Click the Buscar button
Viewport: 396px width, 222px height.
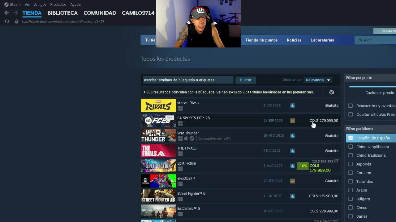246,80
